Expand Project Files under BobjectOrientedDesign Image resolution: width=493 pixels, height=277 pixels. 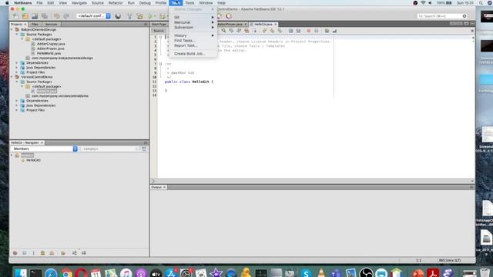click(x=17, y=72)
